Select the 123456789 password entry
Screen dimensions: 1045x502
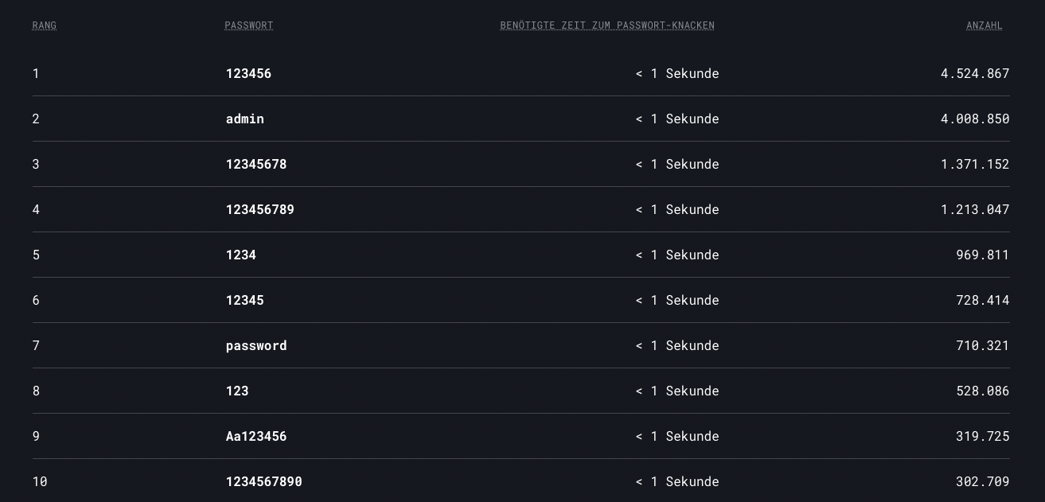point(260,209)
